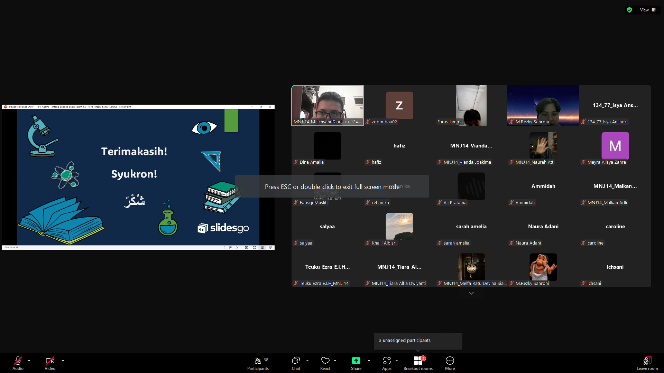Click the Naura Adani participant tile name

coord(543,227)
